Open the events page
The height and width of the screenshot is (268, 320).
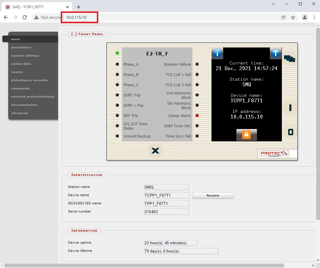[x=17, y=72]
